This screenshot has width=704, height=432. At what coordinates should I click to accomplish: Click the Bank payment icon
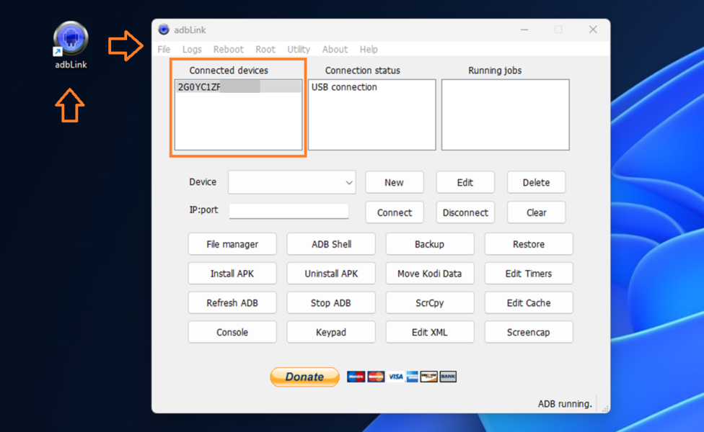448,377
